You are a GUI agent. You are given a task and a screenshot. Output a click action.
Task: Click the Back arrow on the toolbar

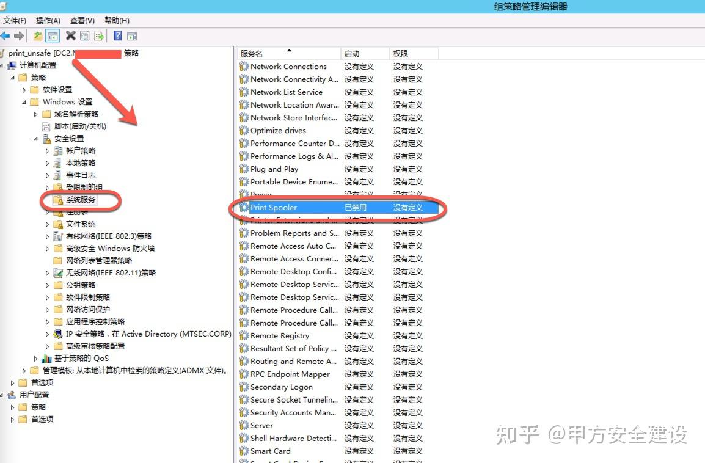tap(5, 35)
